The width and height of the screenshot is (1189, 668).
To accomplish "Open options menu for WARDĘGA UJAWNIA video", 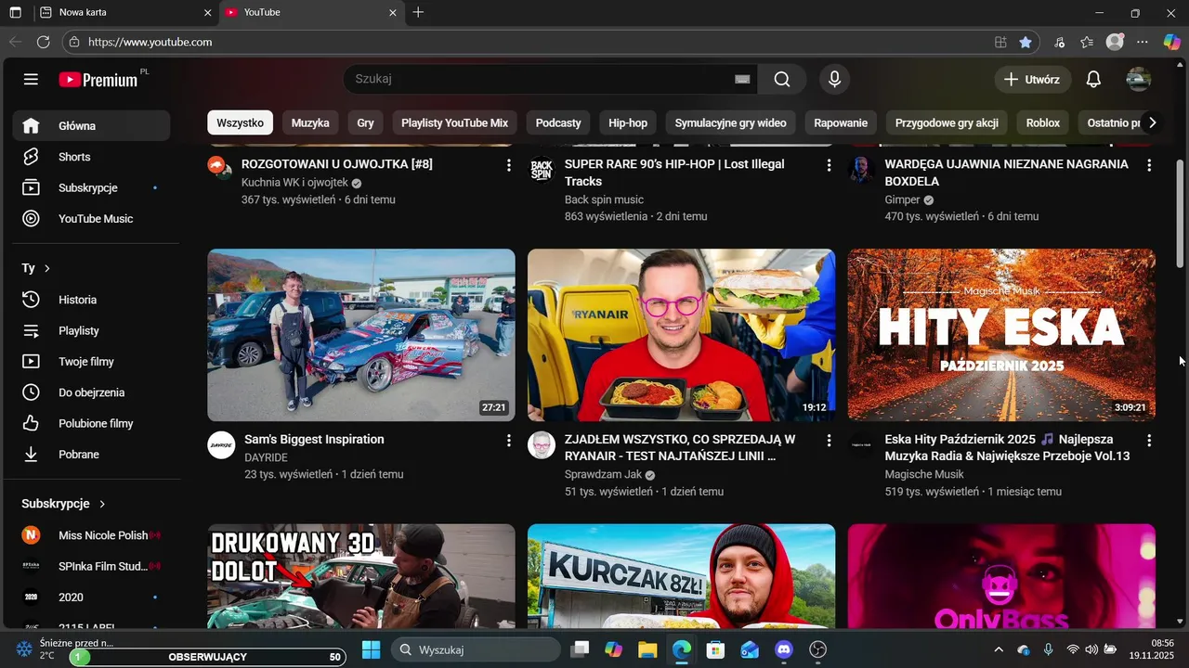I will (x=1149, y=165).
